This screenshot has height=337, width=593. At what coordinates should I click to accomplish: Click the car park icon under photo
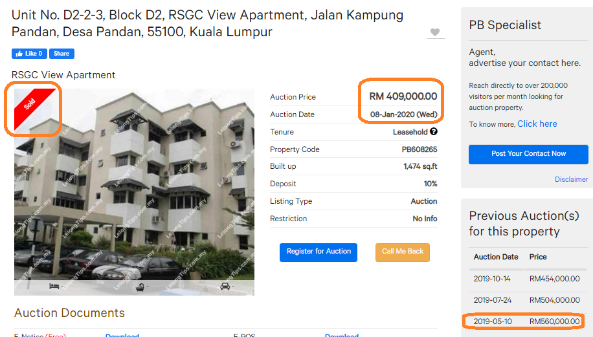(225, 287)
